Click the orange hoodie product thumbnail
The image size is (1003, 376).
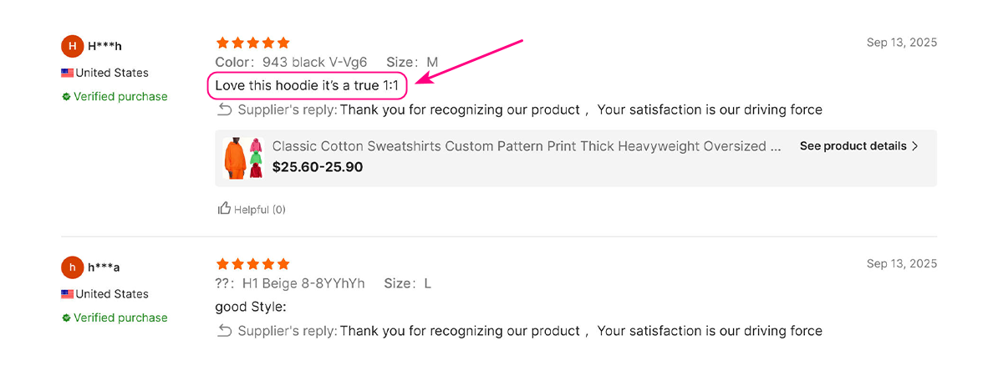234,158
